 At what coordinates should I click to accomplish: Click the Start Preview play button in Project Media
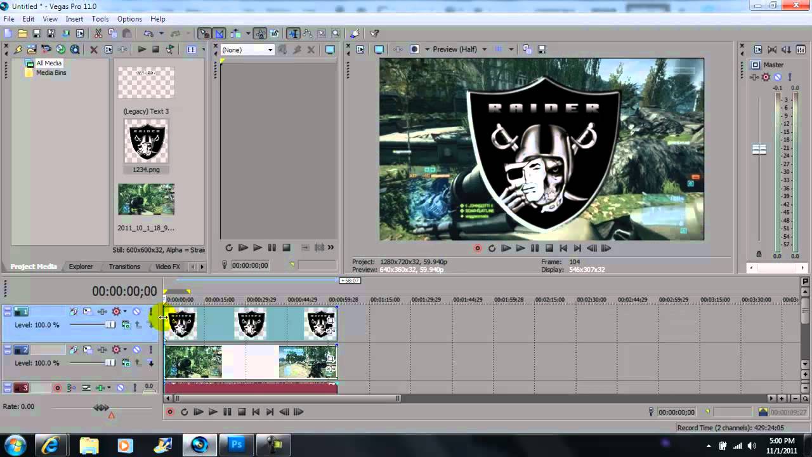[x=141, y=50]
